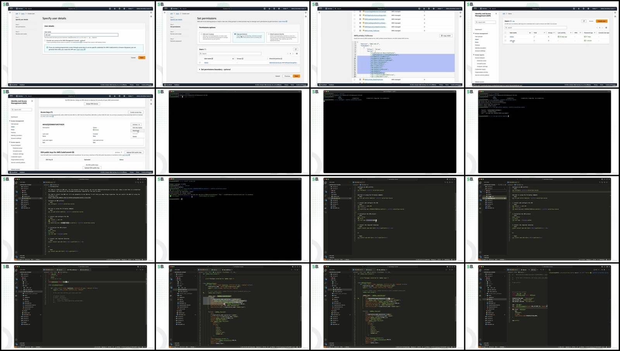This screenshot has height=351, width=620.
Task: Open Roles in the IAM Users frame sidebar
Action: (x=477, y=42)
